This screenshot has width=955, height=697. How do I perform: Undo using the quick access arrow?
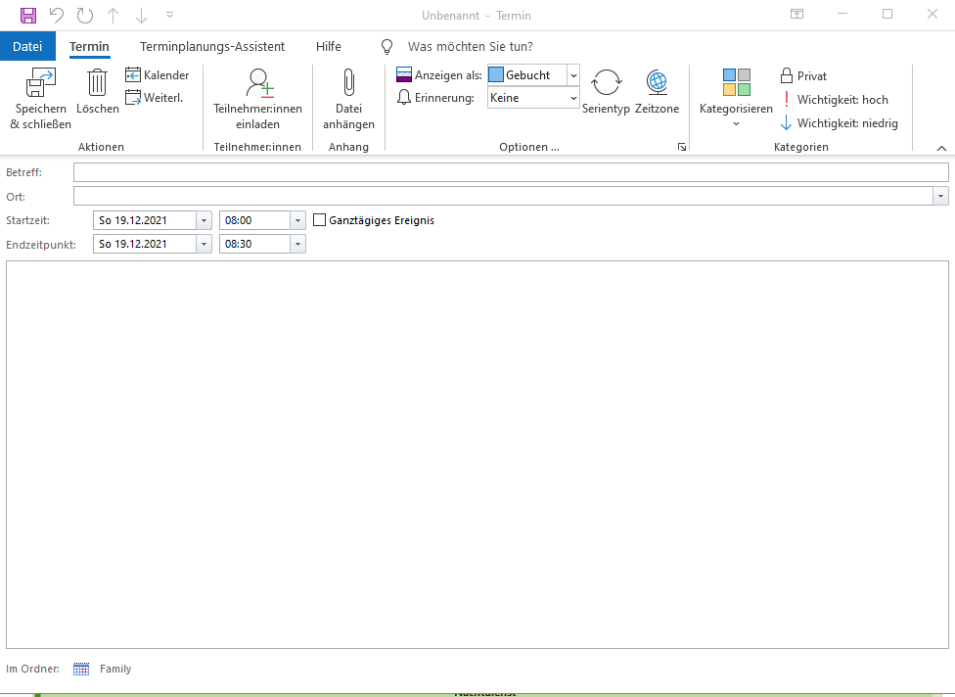[57, 15]
